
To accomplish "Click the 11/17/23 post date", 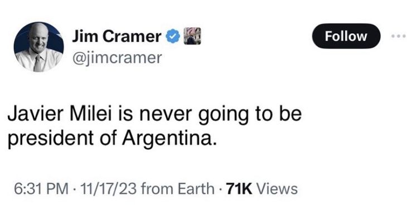I will click(x=108, y=188).
